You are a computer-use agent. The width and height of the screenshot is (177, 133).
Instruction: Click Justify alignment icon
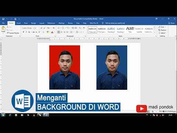67,32
